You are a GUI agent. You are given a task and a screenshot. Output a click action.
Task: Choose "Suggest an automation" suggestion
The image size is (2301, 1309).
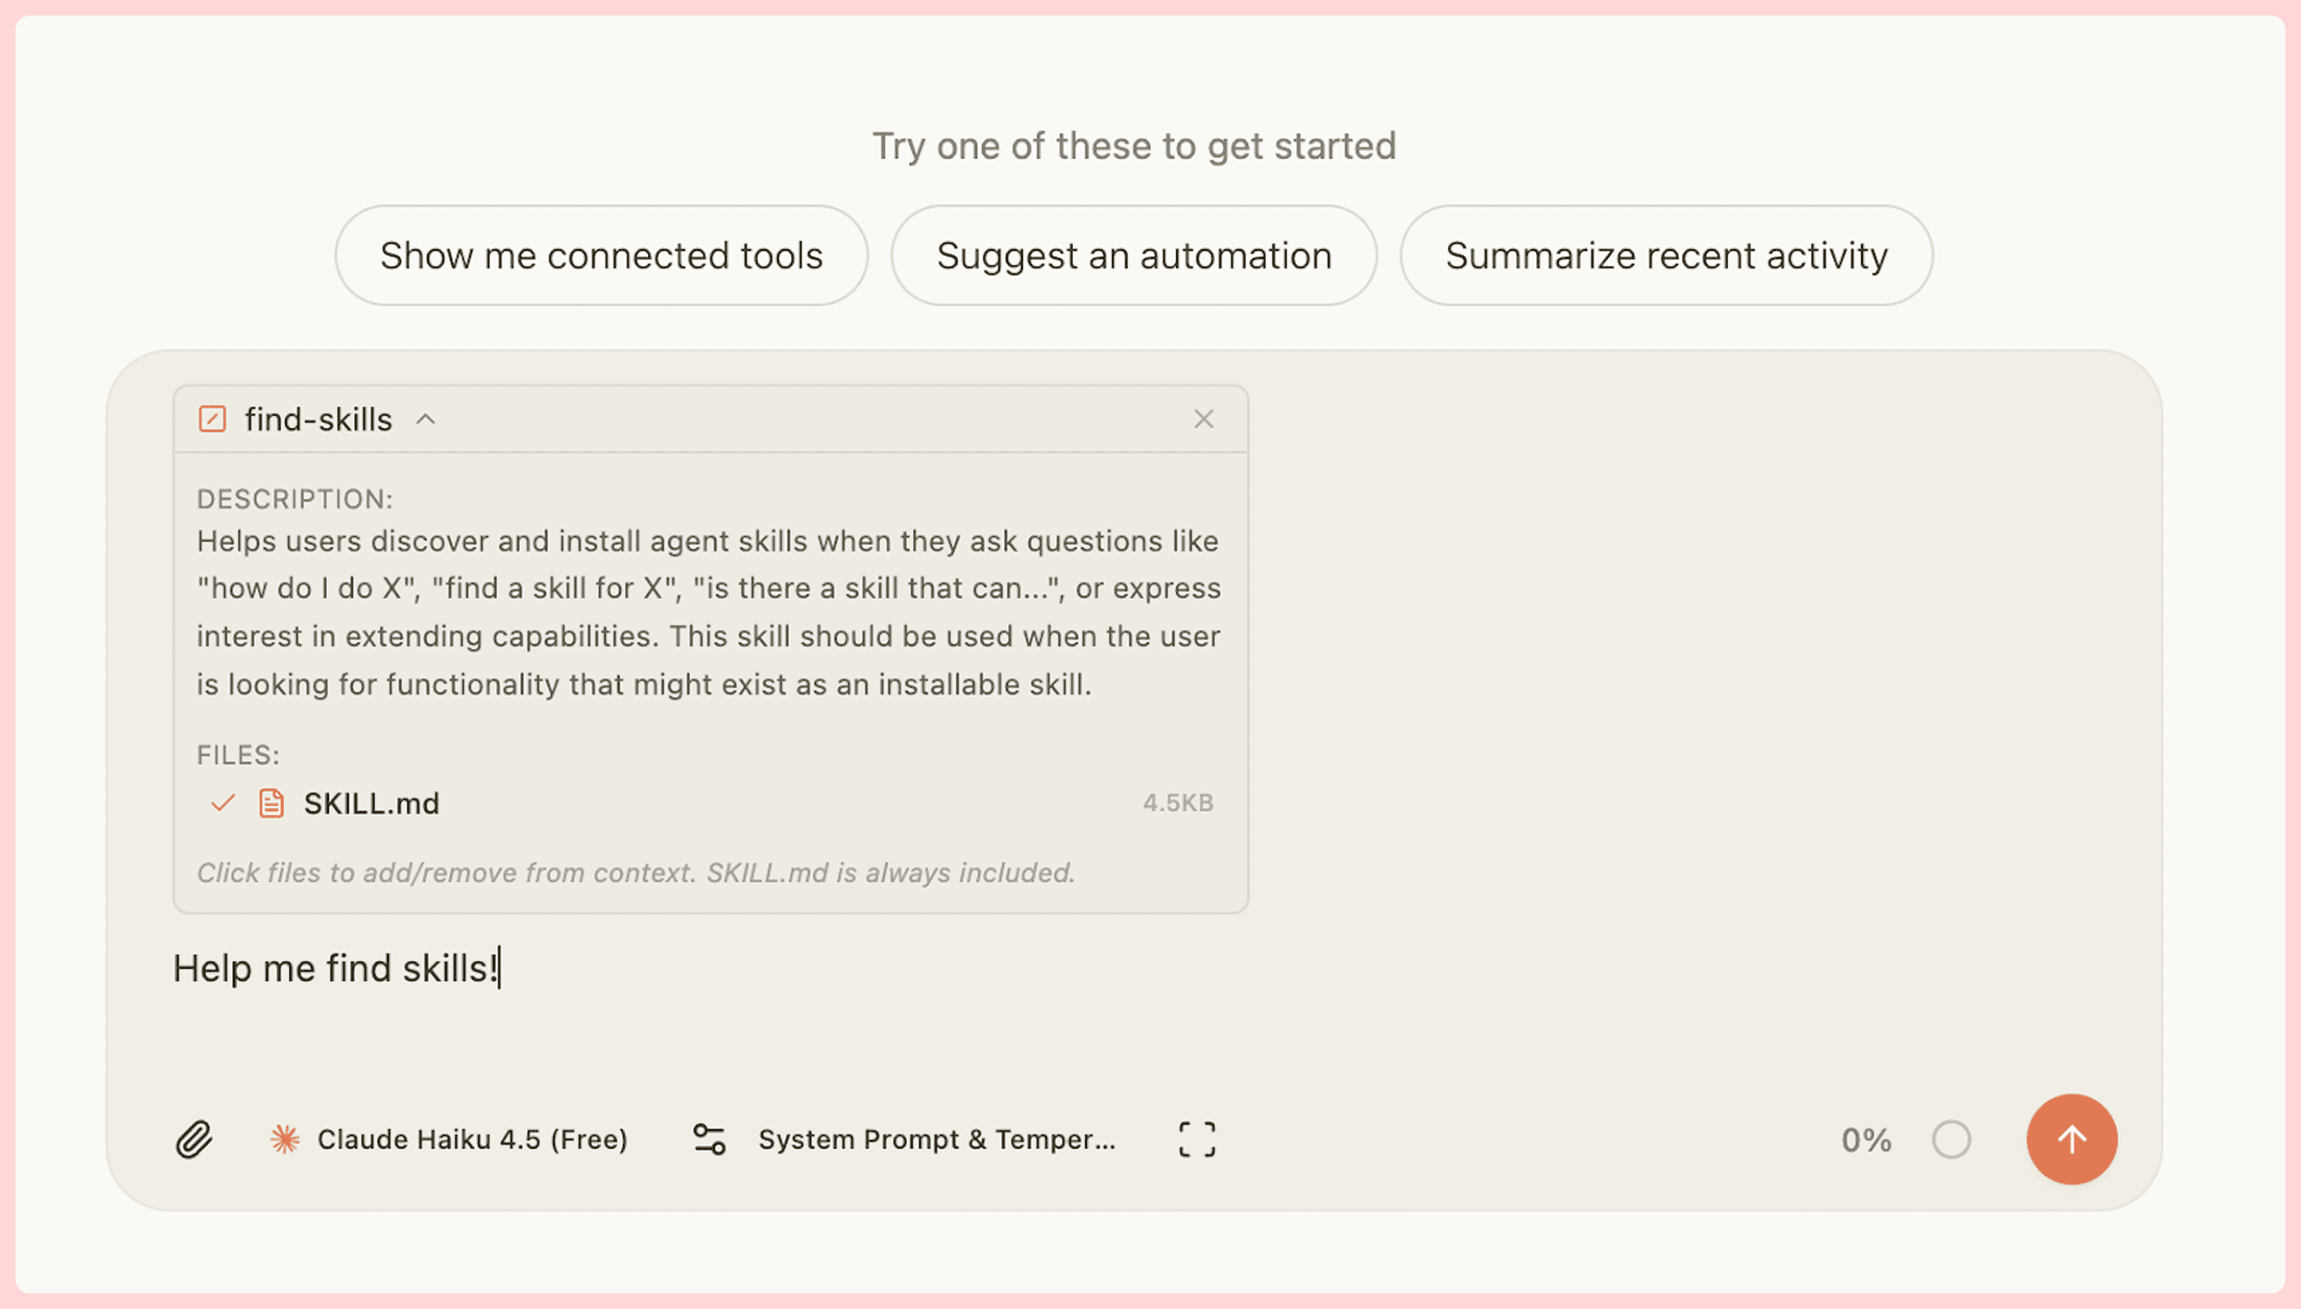click(1133, 255)
